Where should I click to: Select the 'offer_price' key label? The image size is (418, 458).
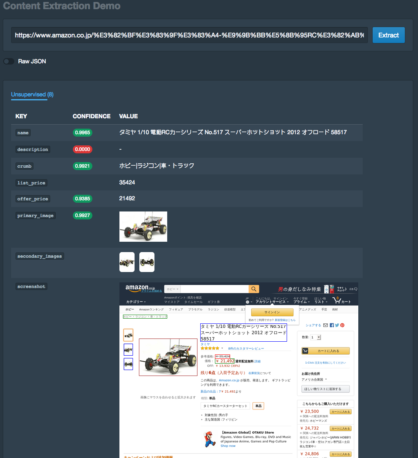[33, 199]
